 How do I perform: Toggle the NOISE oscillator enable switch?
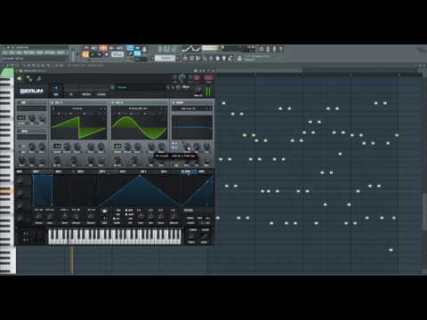[x=19, y=131]
